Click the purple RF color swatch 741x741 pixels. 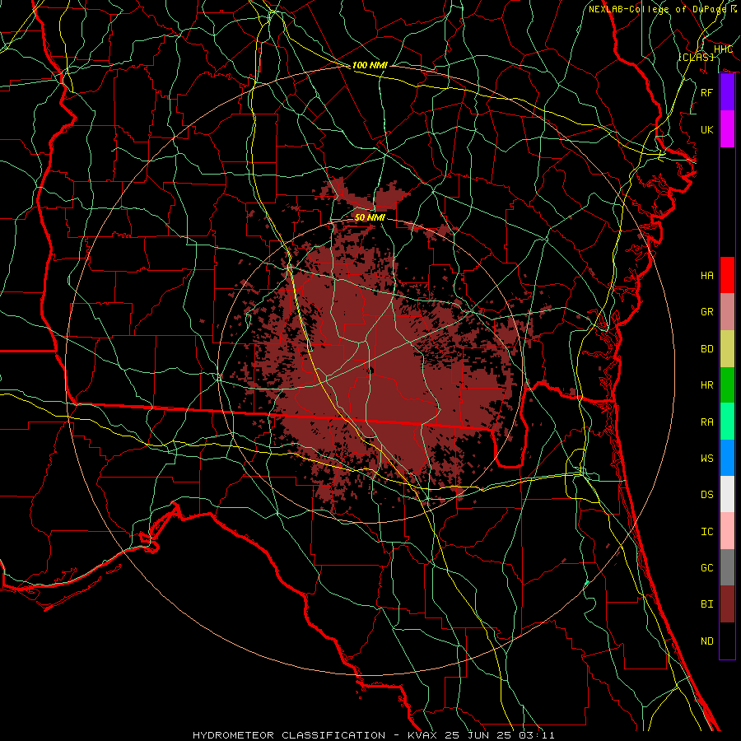(727, 92)
